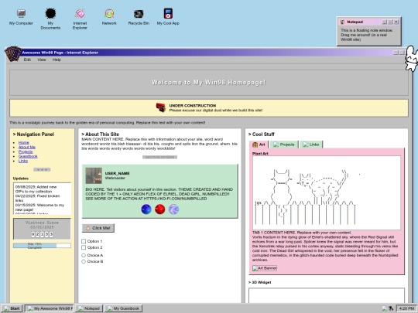
Task: Click the ASCII cat pixel art
Action: pyautogui.click(x=327, y=193)
